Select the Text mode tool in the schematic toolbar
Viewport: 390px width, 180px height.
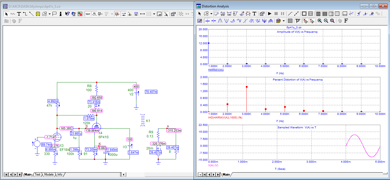click(x=19, y=14)
